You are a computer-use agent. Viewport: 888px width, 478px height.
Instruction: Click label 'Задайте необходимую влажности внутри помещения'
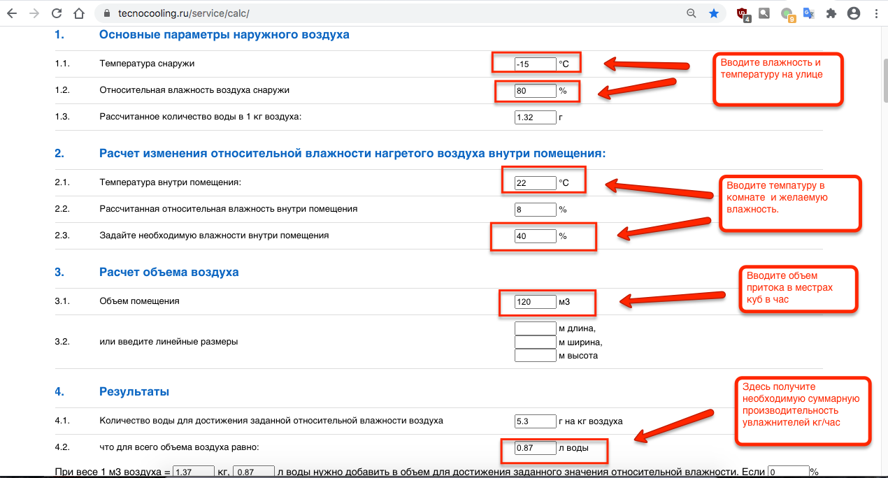coord(214,236)
